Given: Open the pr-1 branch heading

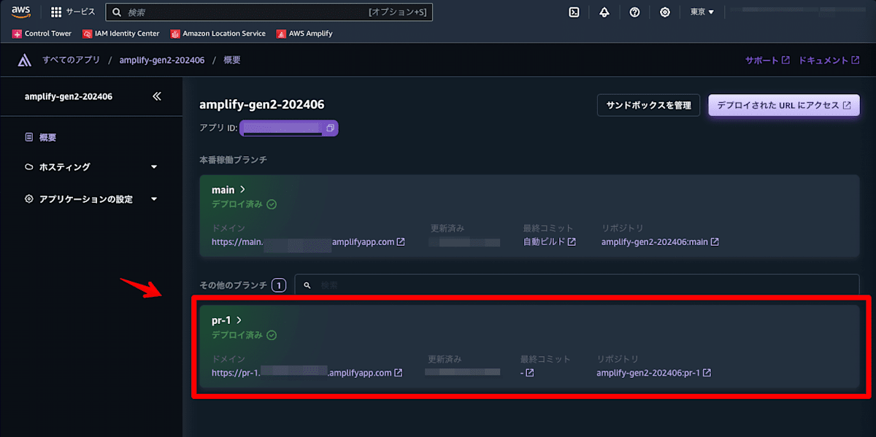Looking at the screenshot, I should point(226,320).
